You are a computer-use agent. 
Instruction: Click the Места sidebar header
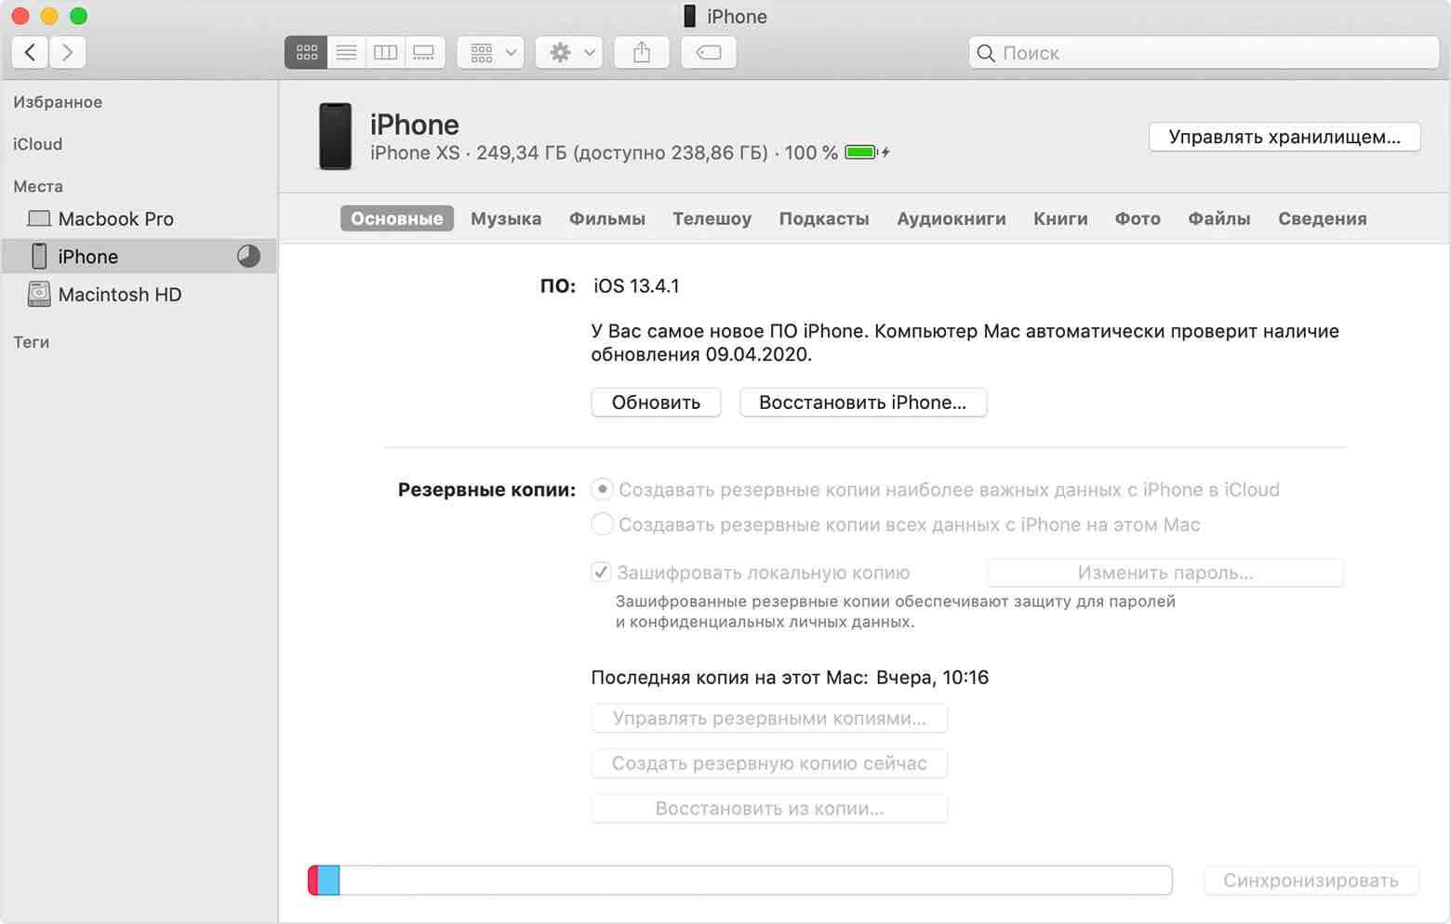tap(38, 186)
